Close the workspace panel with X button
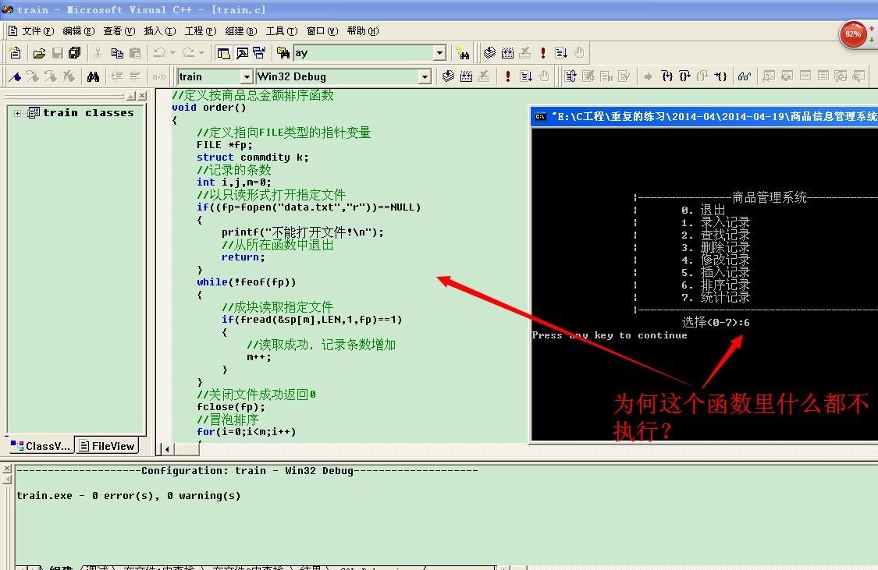 [x=141, y=96]
